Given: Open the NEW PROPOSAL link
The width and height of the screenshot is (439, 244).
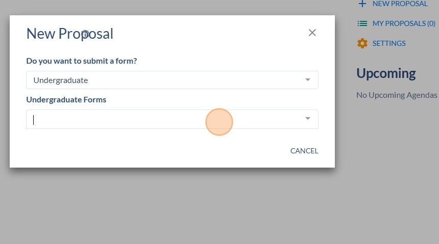Looking at the screenshot, I should (x=400, y=4).
